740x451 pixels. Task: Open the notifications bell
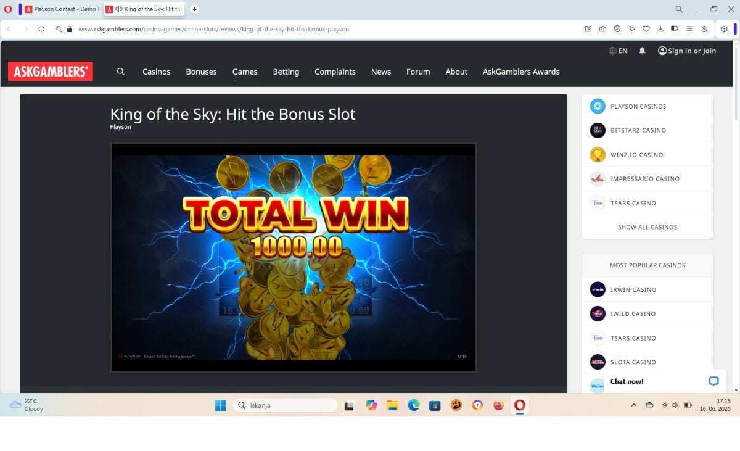point(642,51)
